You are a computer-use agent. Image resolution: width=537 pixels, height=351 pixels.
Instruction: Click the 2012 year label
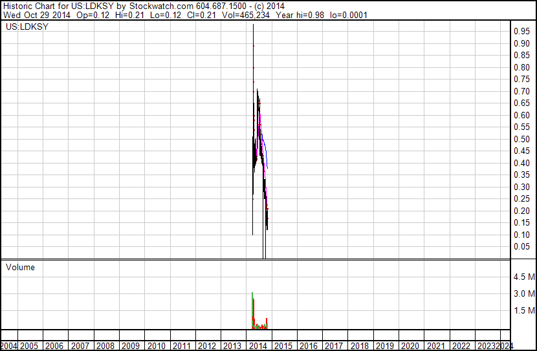tap(207, 346)
